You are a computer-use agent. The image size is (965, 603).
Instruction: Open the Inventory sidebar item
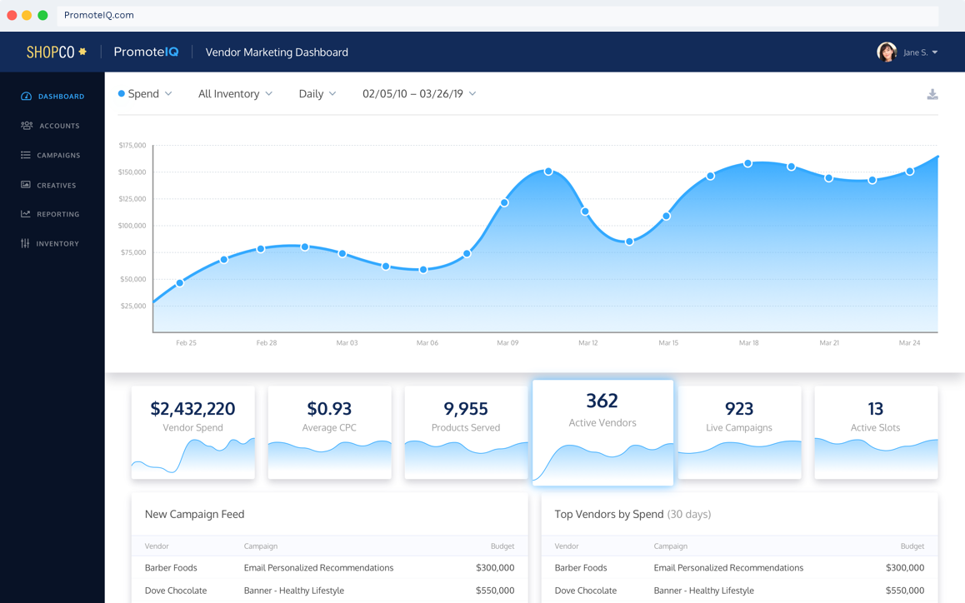pos(57,243)
